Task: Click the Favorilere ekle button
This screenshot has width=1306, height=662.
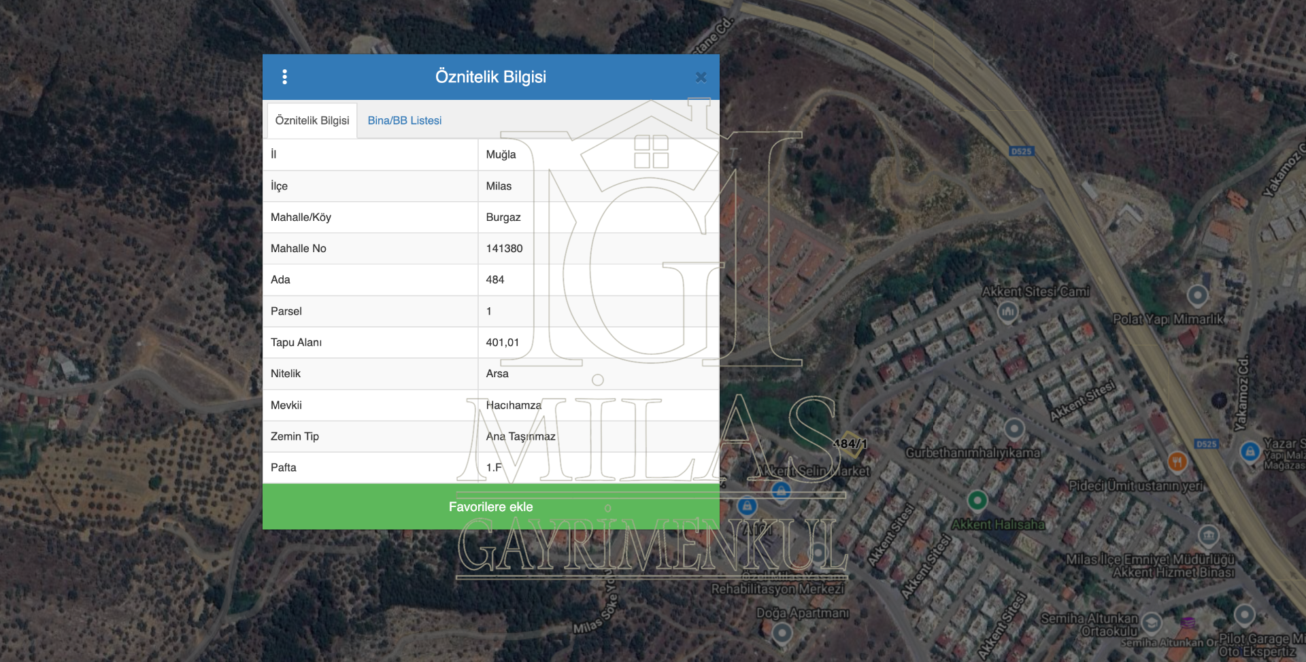Action: (490, 507)
